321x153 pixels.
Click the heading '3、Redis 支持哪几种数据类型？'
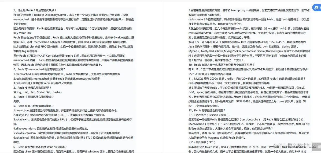(x=32, y=88)
